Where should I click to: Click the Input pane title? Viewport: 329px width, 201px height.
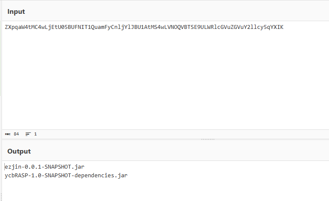point(16,12)
